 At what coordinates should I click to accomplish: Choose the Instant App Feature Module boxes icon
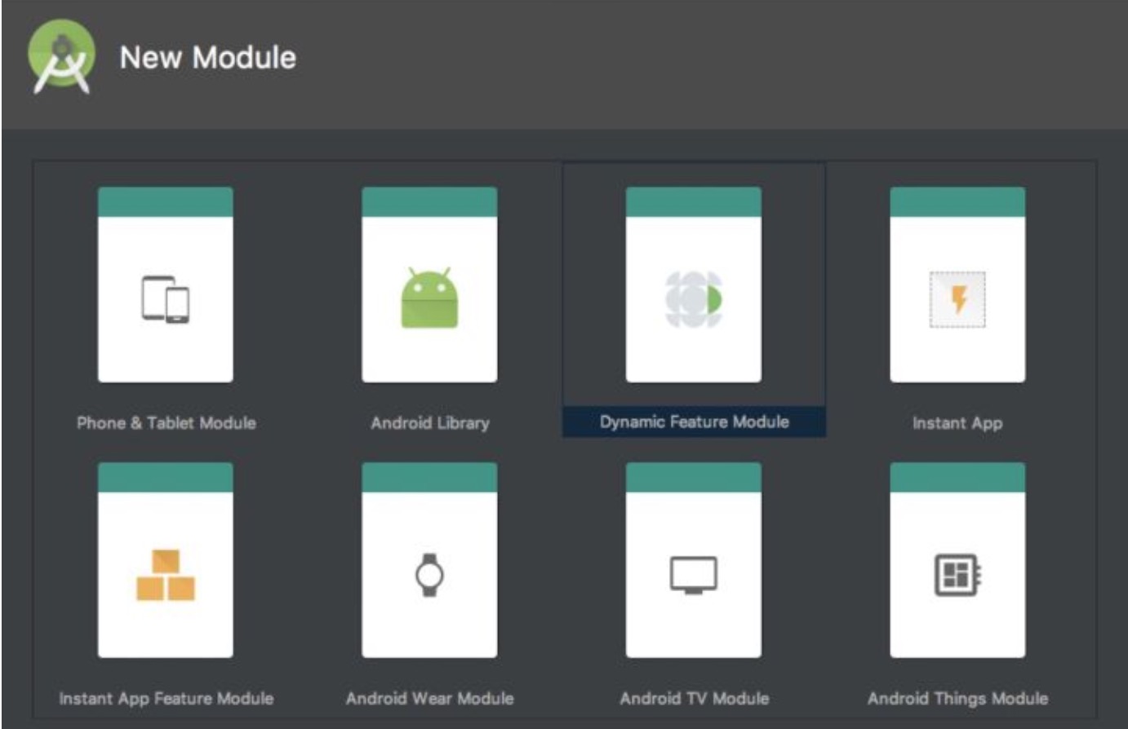[x=166, y=575]
